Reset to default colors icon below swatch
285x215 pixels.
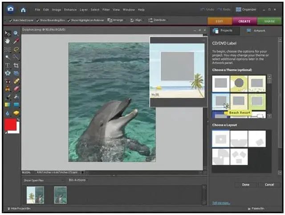pyautogui.click(x=6, y=133)
